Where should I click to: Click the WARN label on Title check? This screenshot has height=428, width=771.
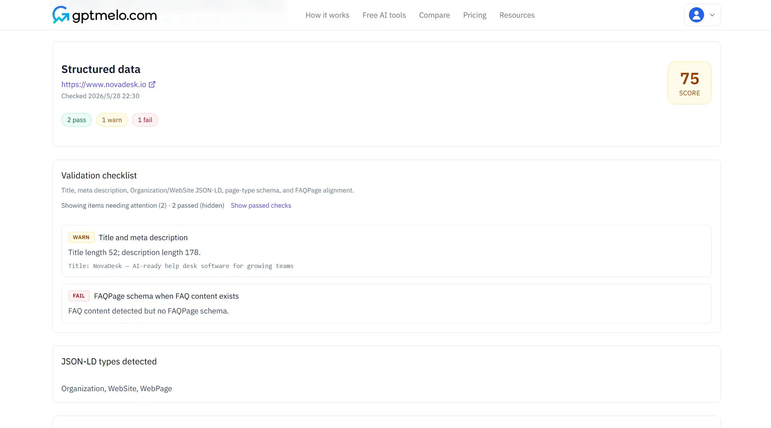(81, 237)
